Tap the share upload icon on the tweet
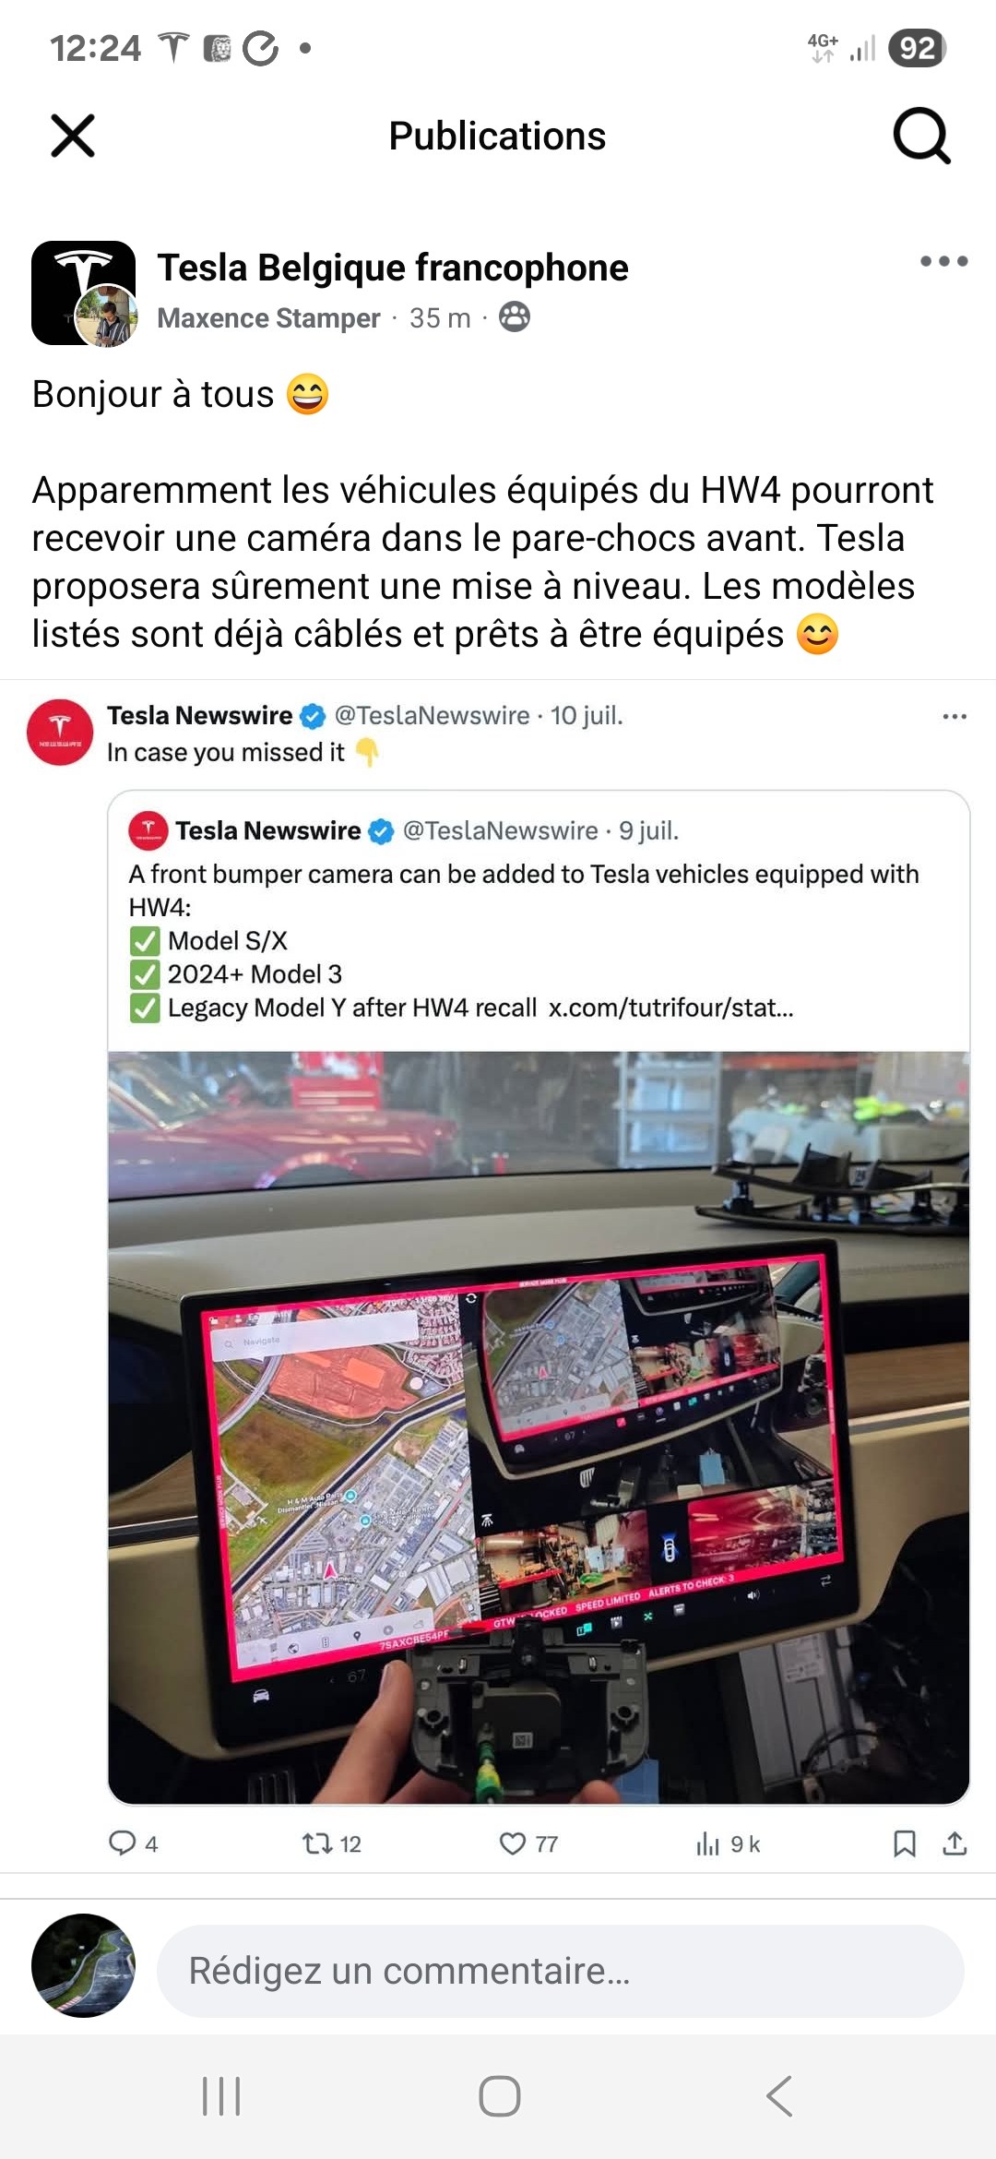 (x=954, y=1843)
